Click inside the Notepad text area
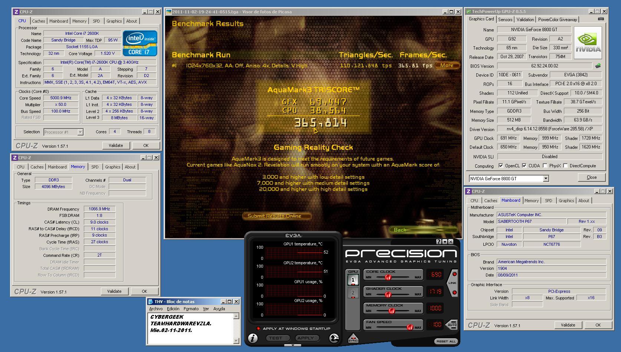621x352 pixels. pos(191,329)
